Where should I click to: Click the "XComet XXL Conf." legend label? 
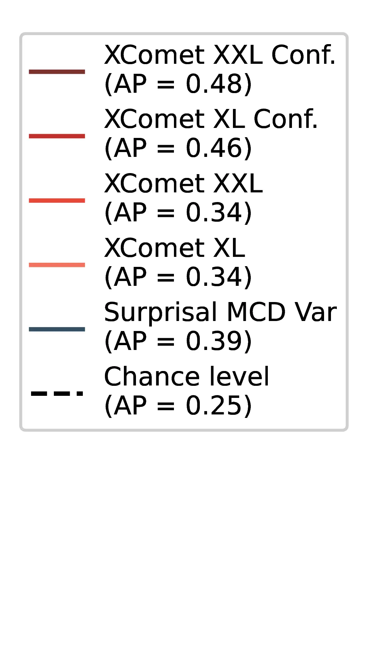[x=219, y=55]
